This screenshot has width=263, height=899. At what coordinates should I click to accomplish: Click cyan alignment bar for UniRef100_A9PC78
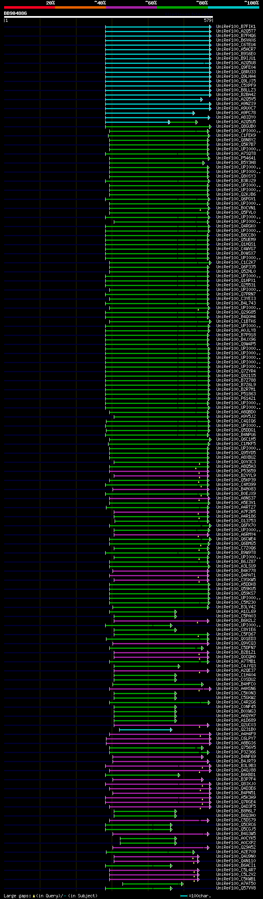click(150, 113)
